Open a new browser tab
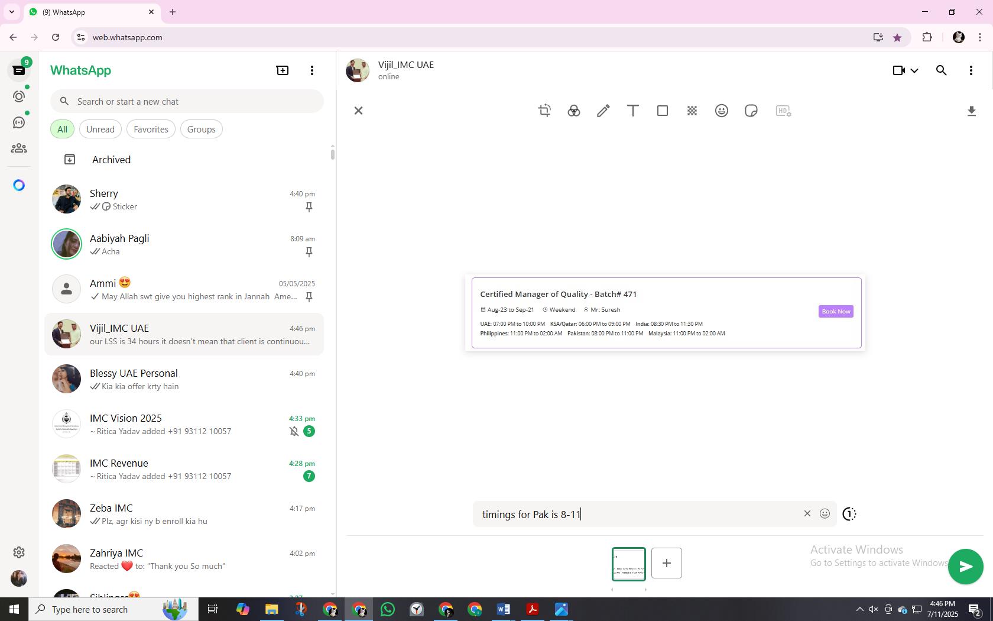The height and width of the screenshot is (621, 993). click(x=173, y=12)
